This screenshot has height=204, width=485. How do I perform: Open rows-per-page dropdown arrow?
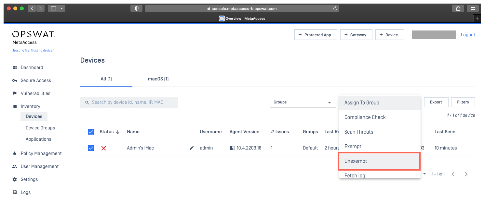(424, 174)
